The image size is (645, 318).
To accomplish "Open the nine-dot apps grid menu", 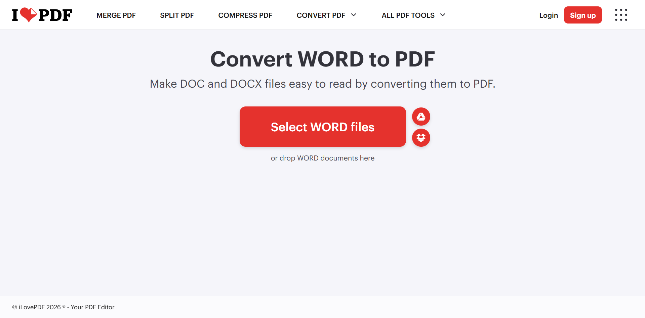I will [621, 15].
